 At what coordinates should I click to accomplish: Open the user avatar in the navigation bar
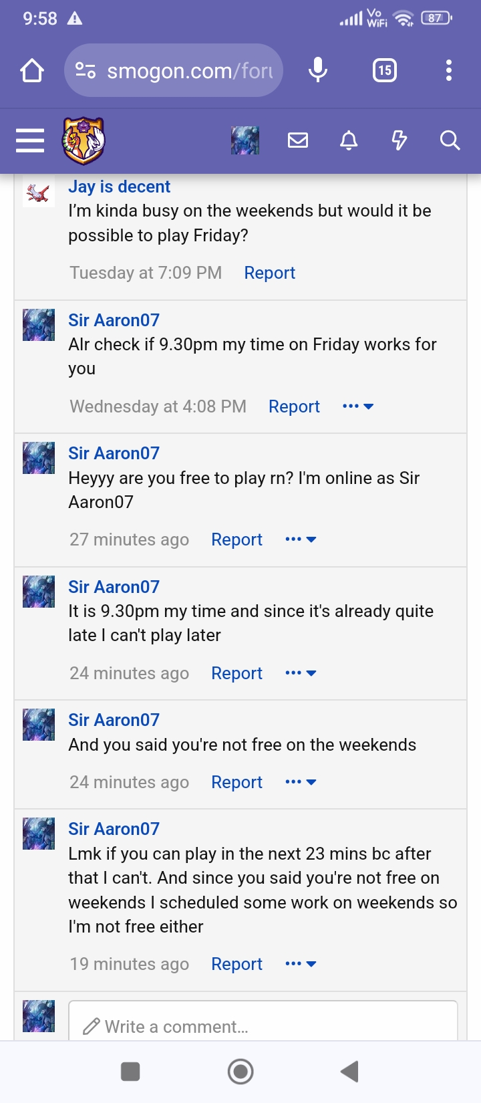245,140
